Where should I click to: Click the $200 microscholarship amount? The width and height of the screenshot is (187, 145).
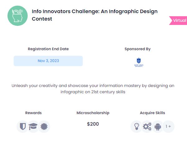coord(93,124)
